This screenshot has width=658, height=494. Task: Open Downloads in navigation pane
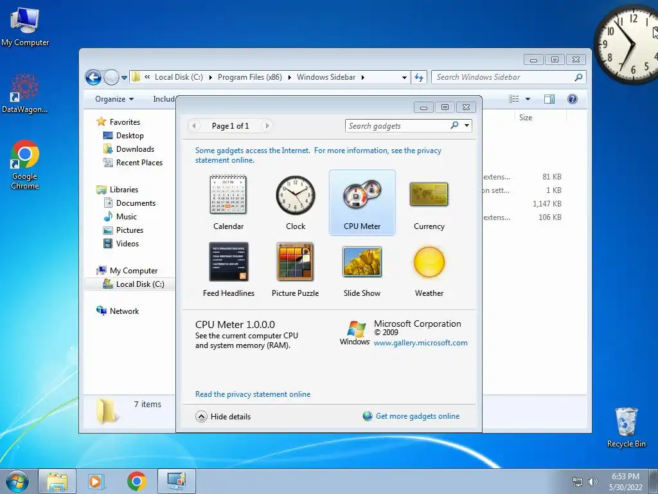pos(135,149)
